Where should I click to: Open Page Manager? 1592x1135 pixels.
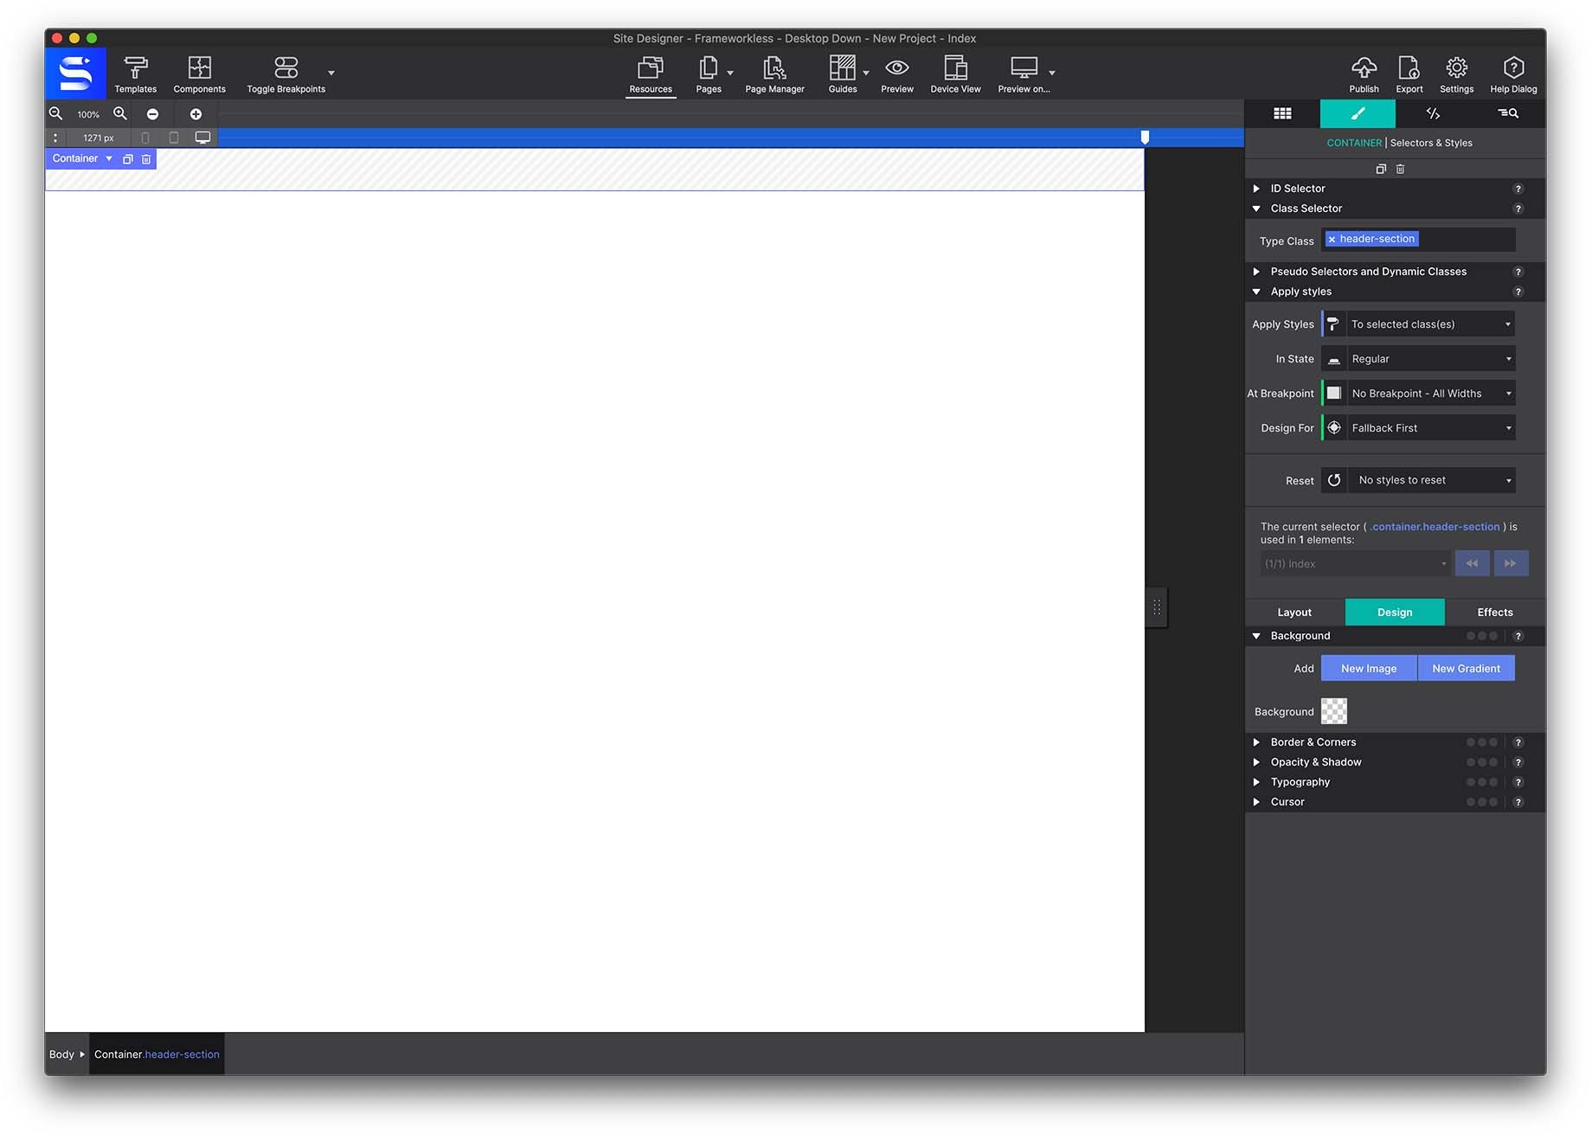(x=775, y=74)
